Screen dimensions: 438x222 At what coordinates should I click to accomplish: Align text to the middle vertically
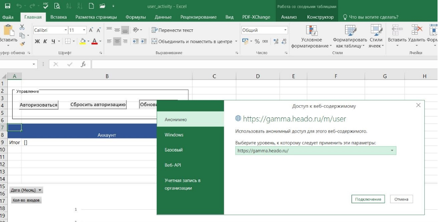[117, 30]
